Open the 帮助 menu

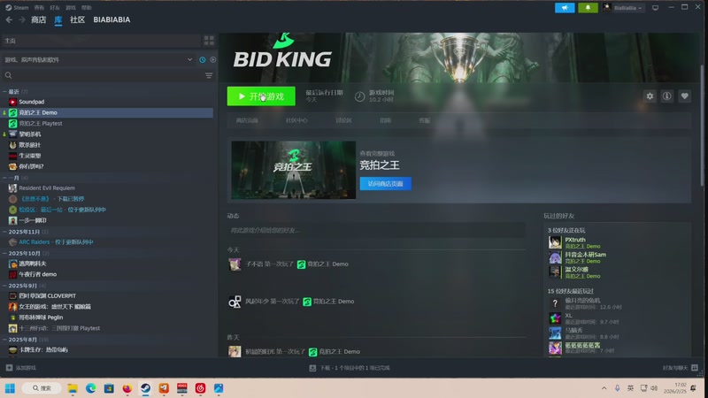[x=86, y=8]
